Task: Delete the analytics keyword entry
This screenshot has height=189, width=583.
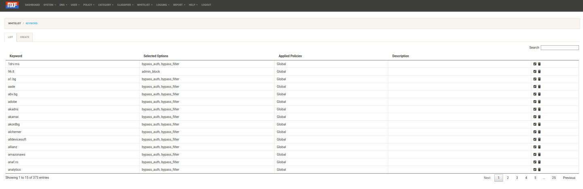Action: coord(539,170)
